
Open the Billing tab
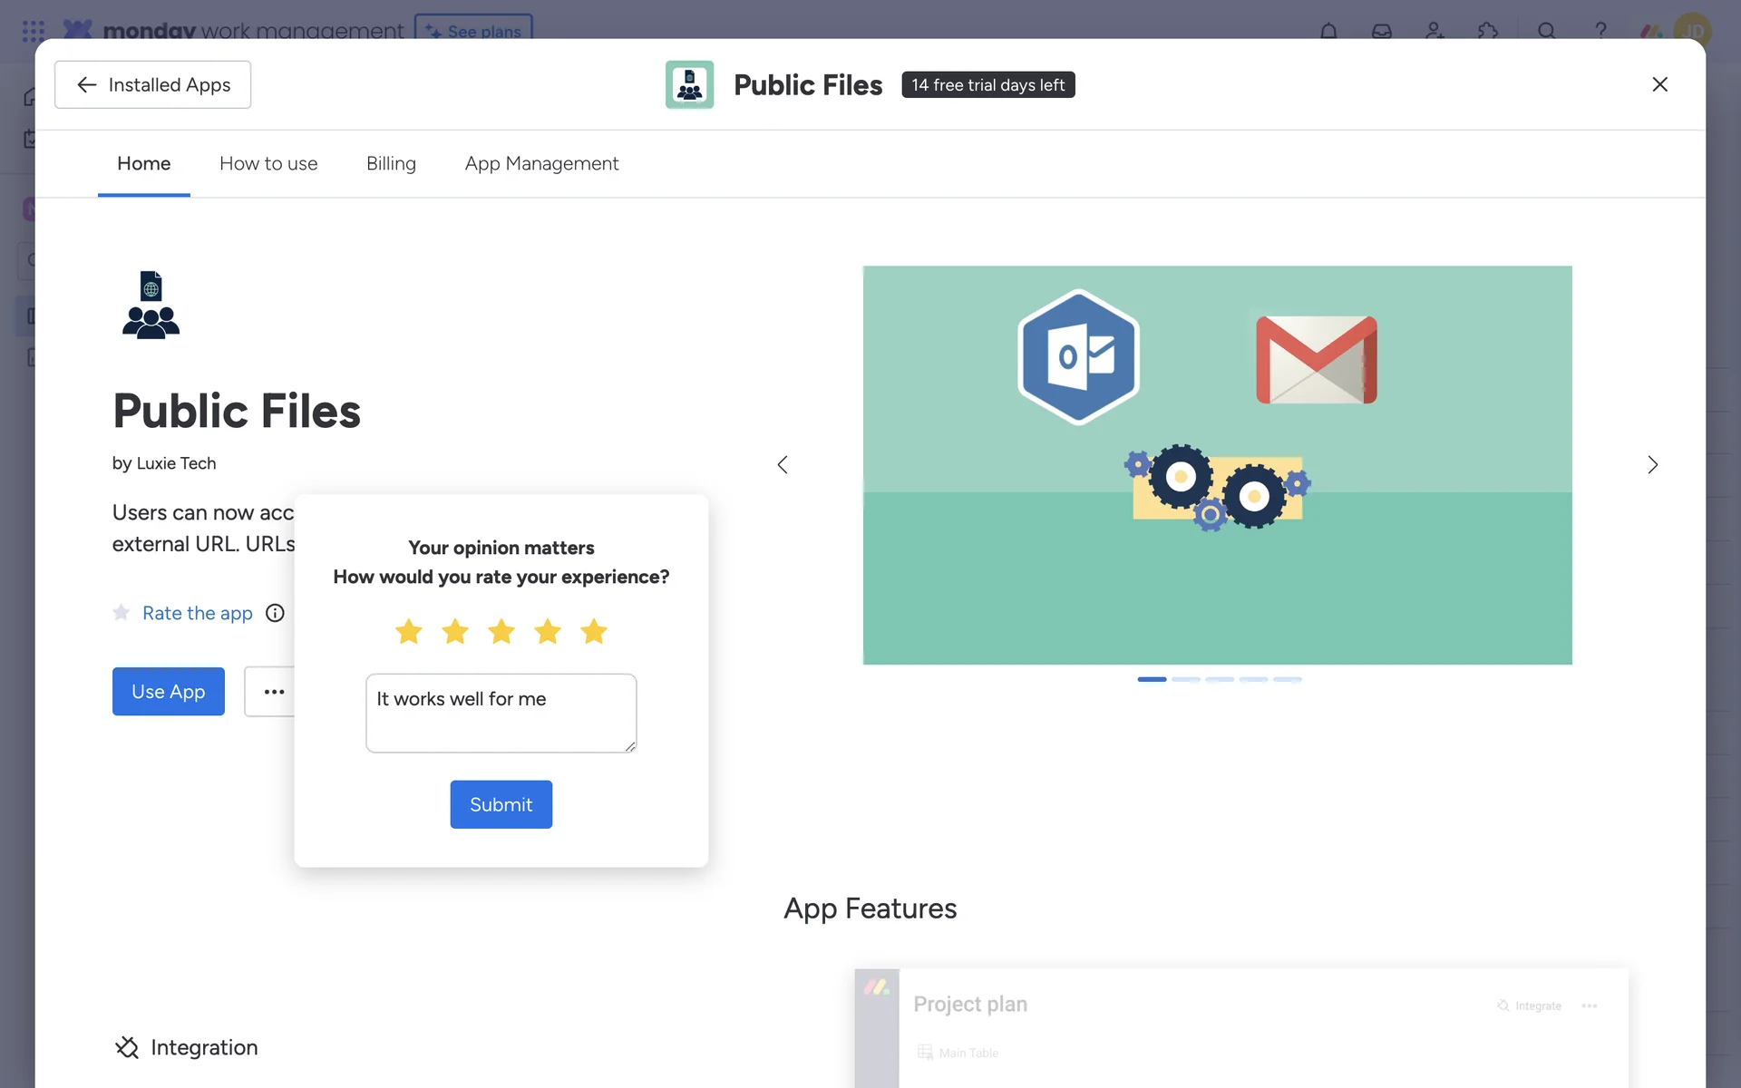[391, 163]
